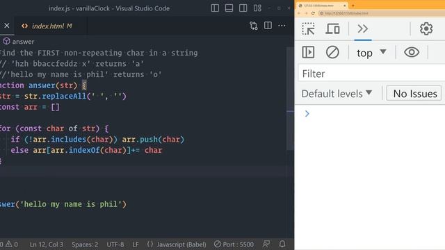Stop Live Server on Port 5500
This screenshot has height=250, width=445.
tap(234, 244)
